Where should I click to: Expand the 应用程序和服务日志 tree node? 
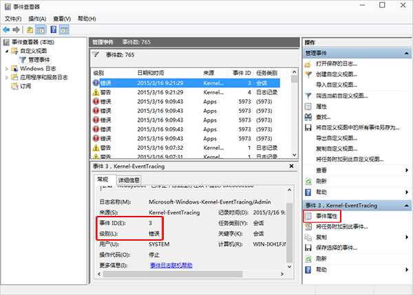coord(7,78)
